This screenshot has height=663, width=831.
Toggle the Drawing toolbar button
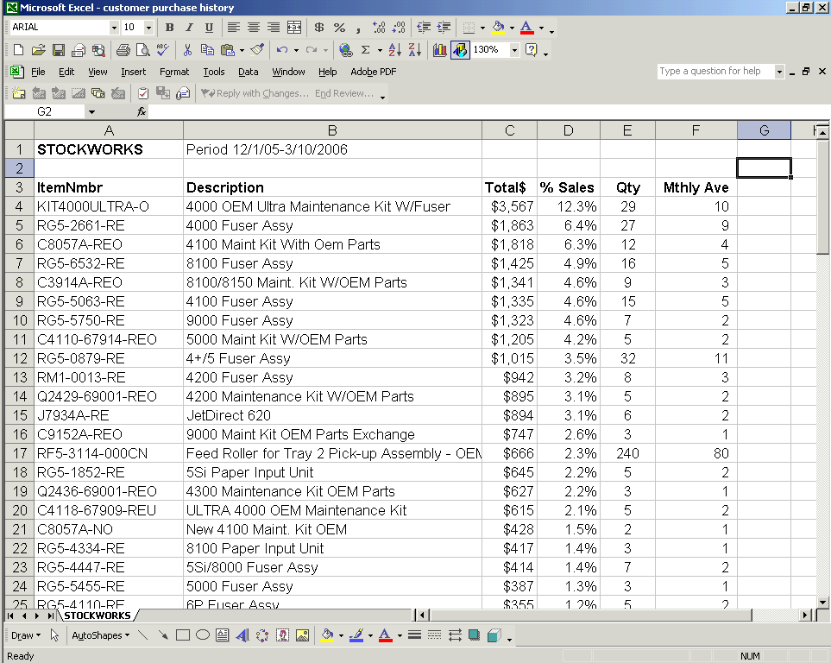pos(460,50)
